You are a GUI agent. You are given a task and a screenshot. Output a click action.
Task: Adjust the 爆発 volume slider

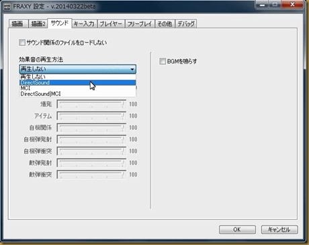(91, 104)
